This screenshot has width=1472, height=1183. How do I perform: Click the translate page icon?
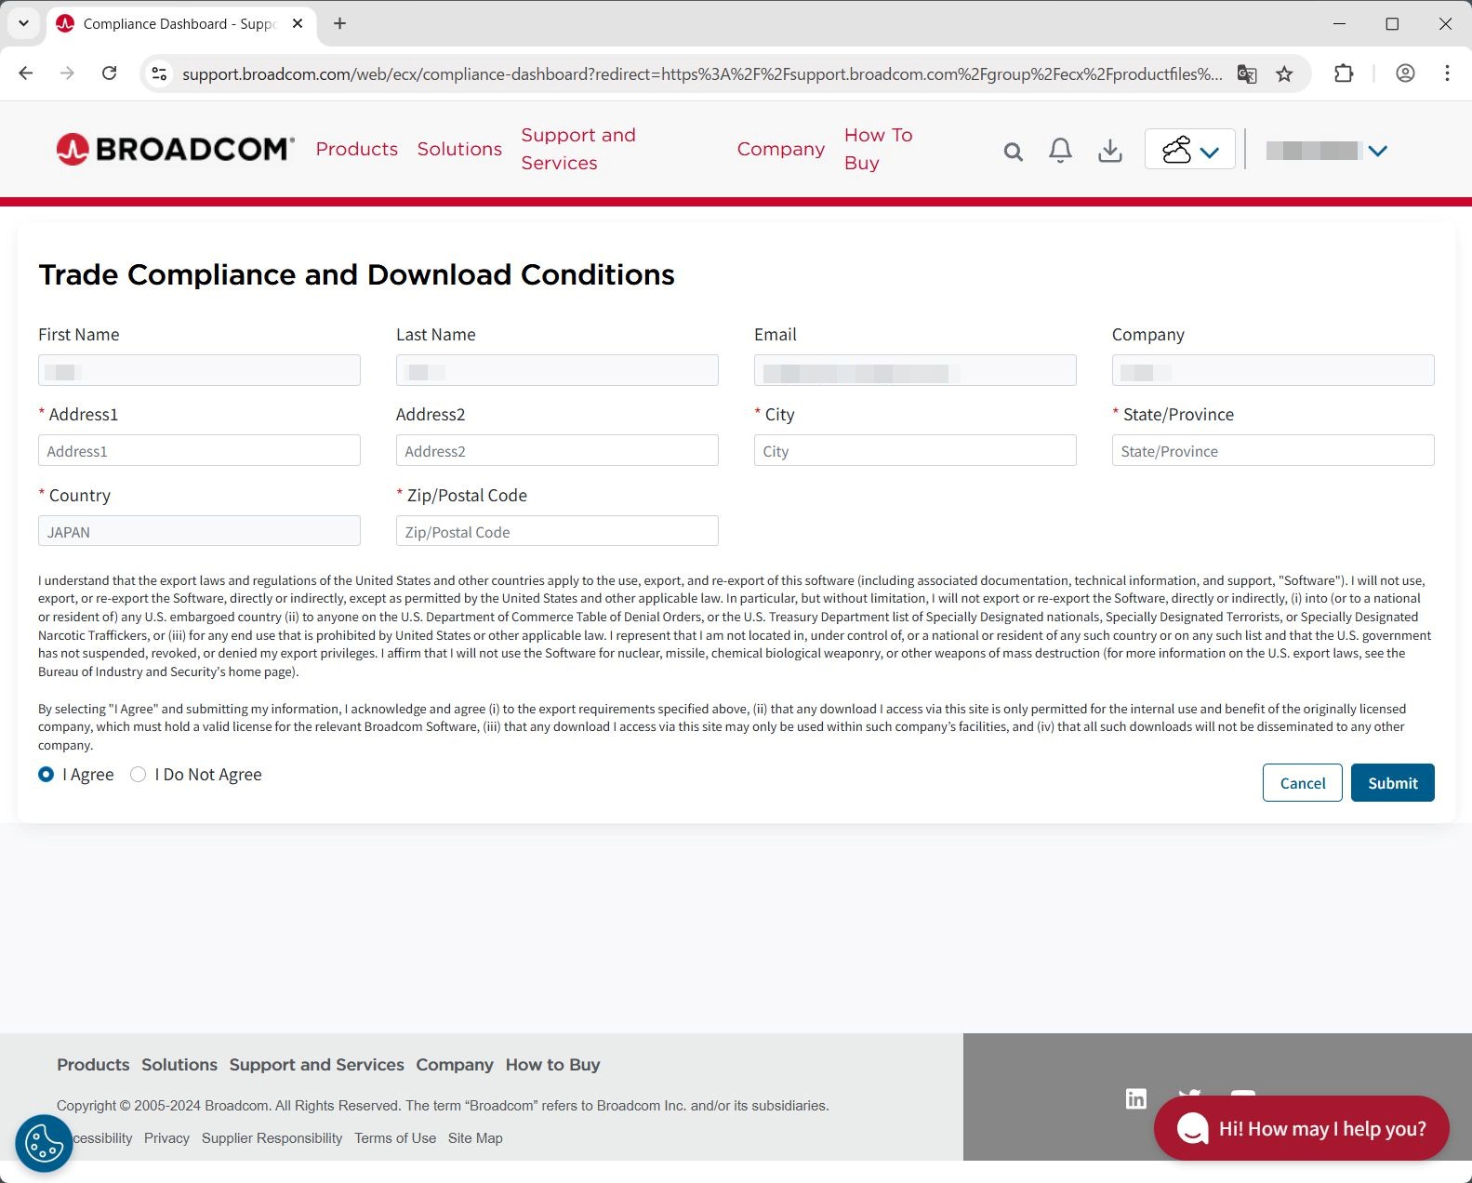point(1247,74)
